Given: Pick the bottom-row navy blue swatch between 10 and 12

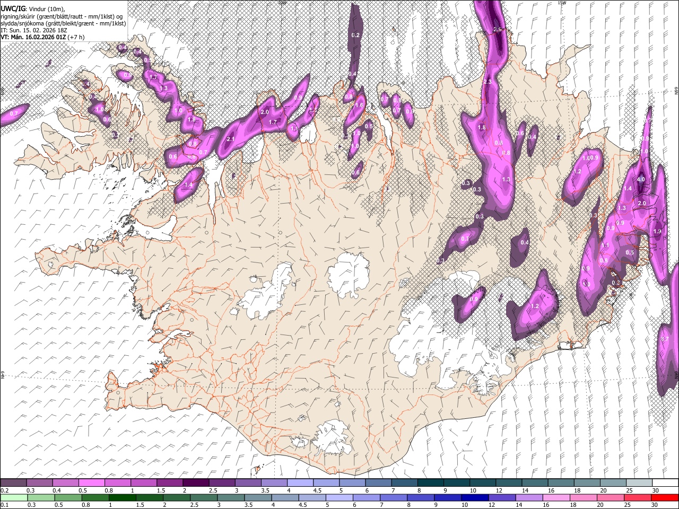Looking at the screenshot, I should point(474,497).
